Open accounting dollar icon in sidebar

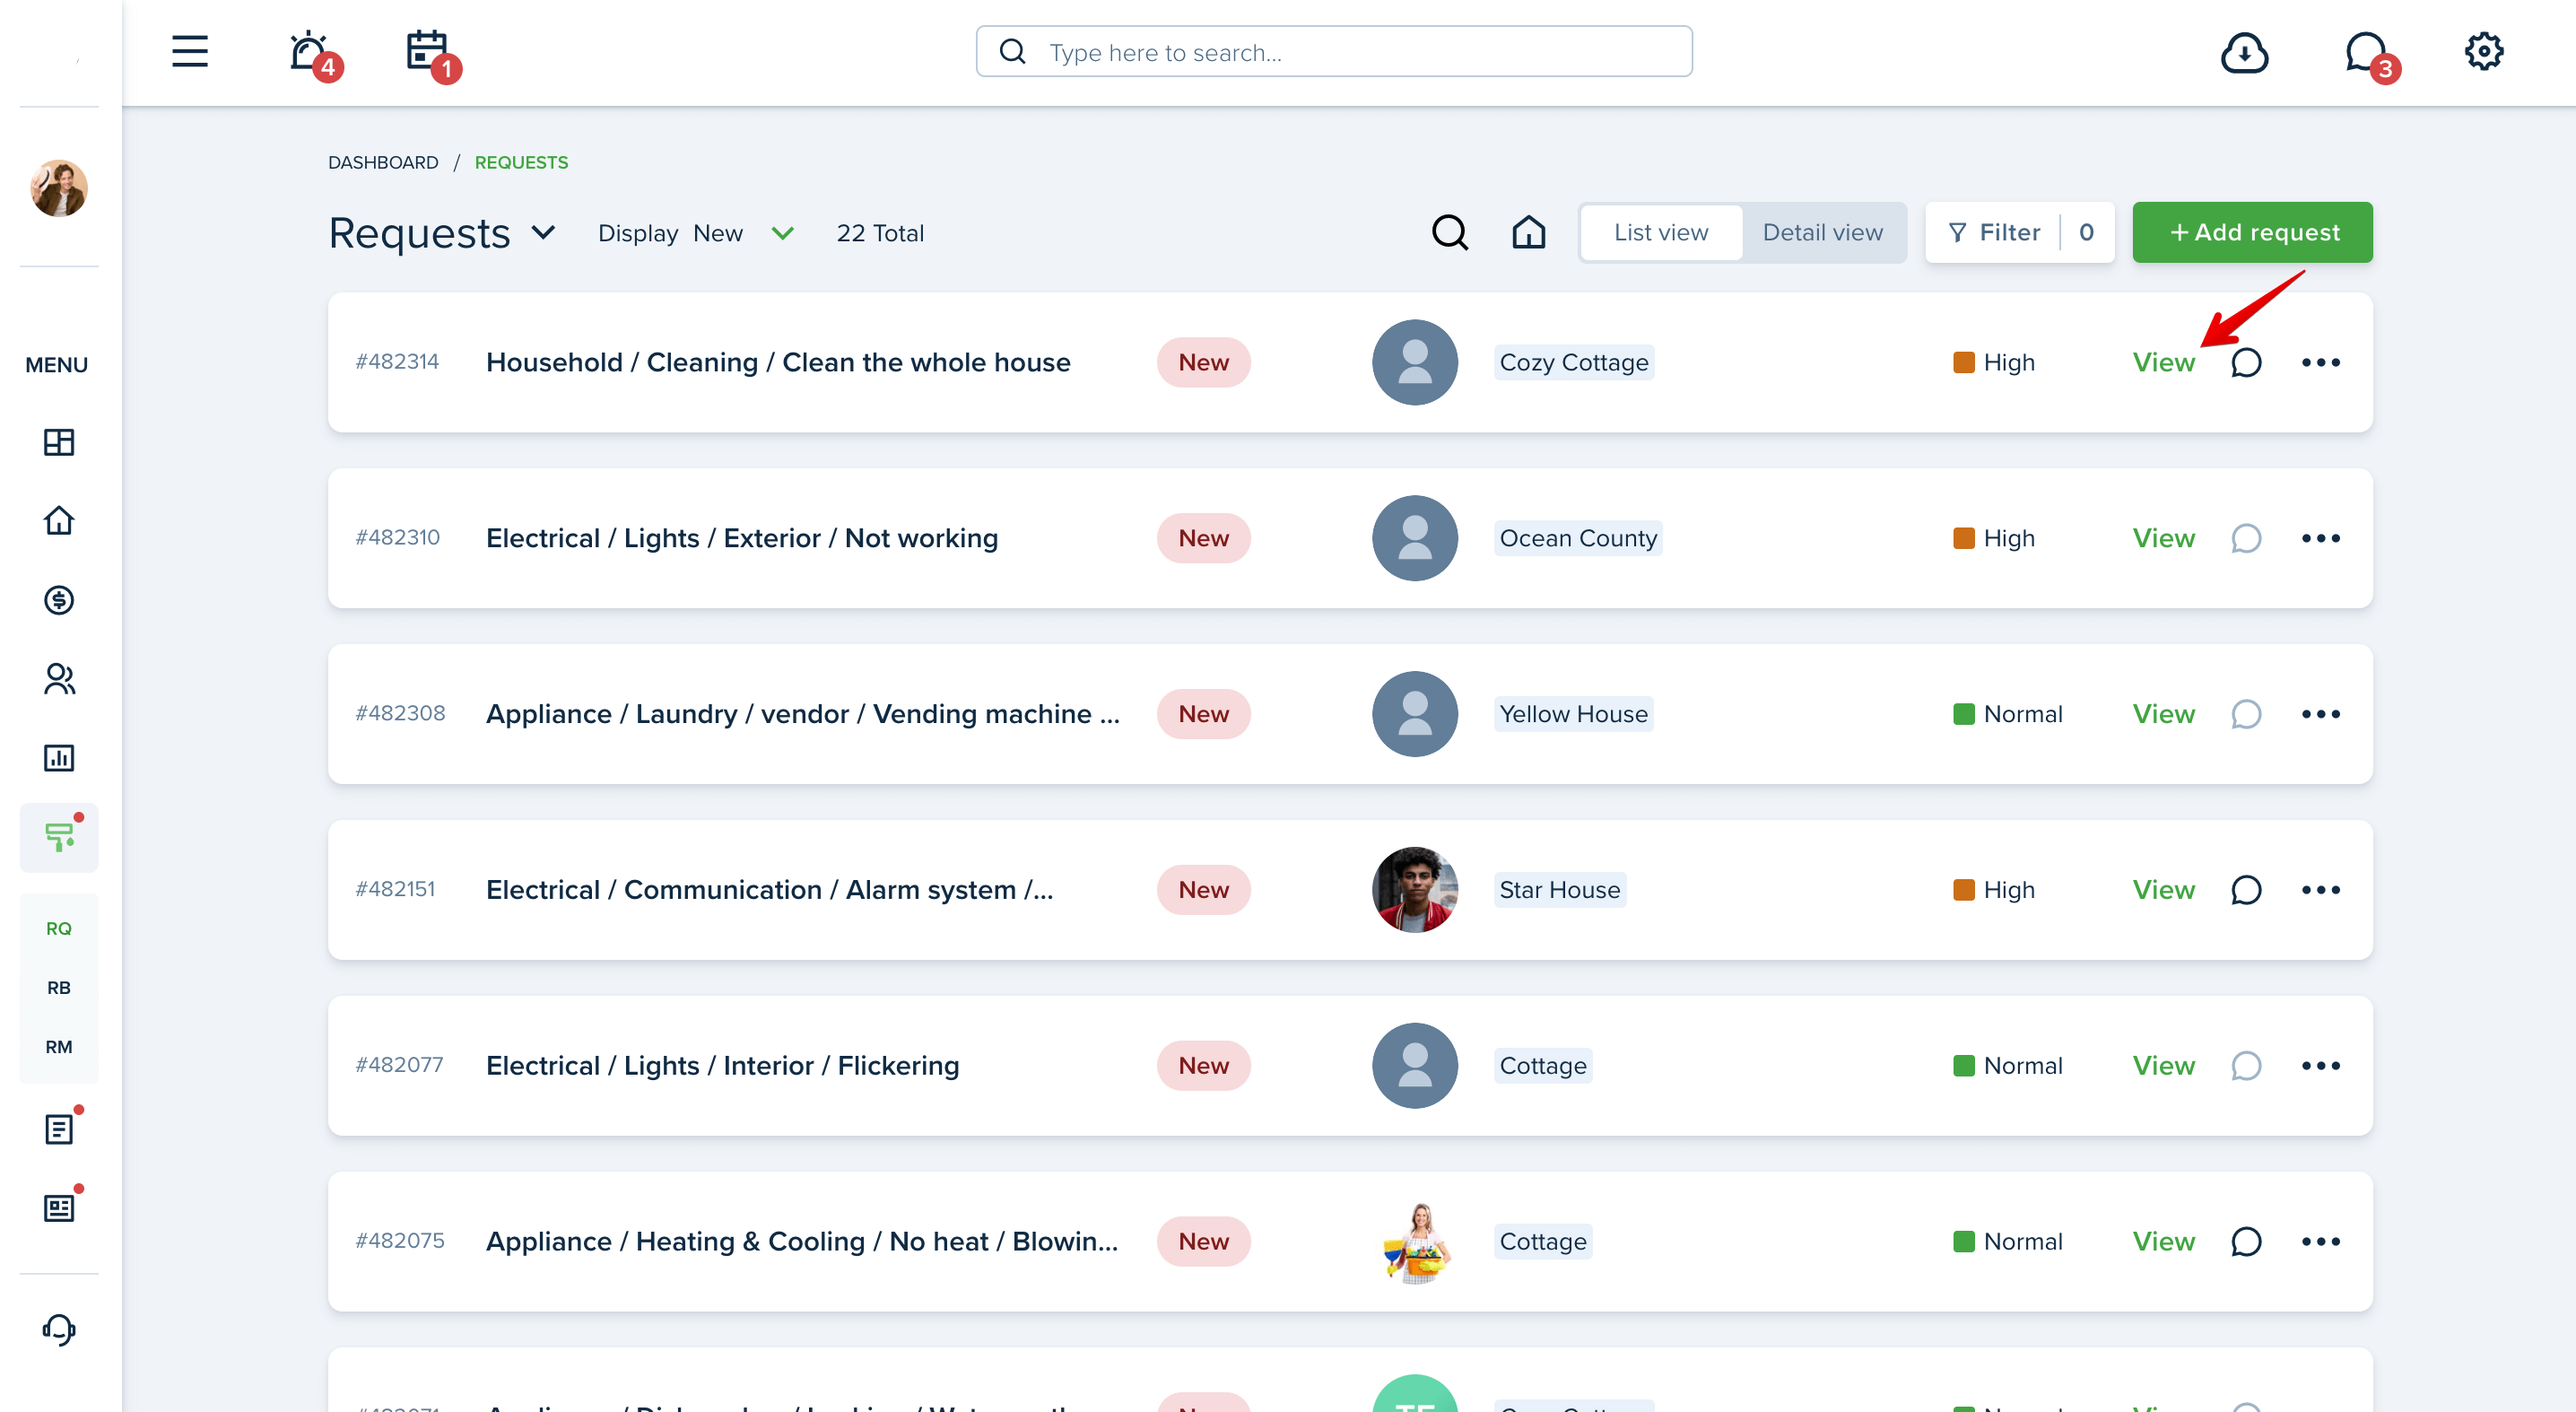point(59,600)
